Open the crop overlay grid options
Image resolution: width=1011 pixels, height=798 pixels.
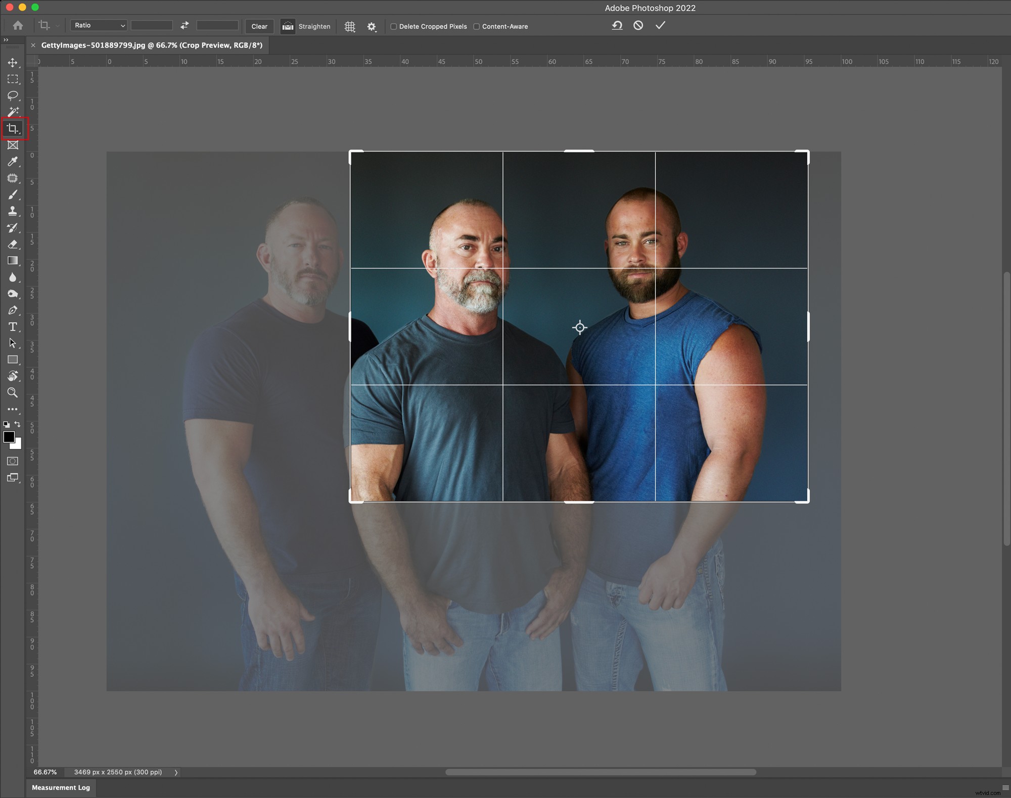pos(350,26)
